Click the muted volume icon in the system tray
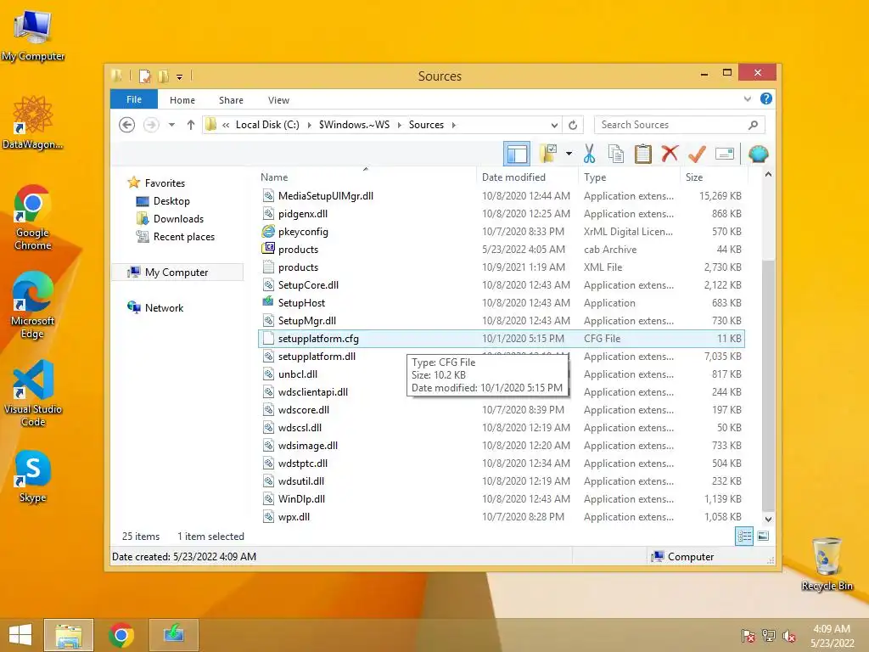This screenshot has height=652, width=869. pos(788,635)
